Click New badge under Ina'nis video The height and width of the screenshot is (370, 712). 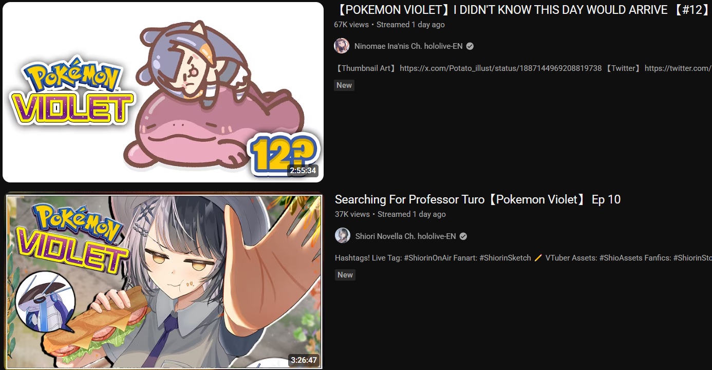pos(344,85)
